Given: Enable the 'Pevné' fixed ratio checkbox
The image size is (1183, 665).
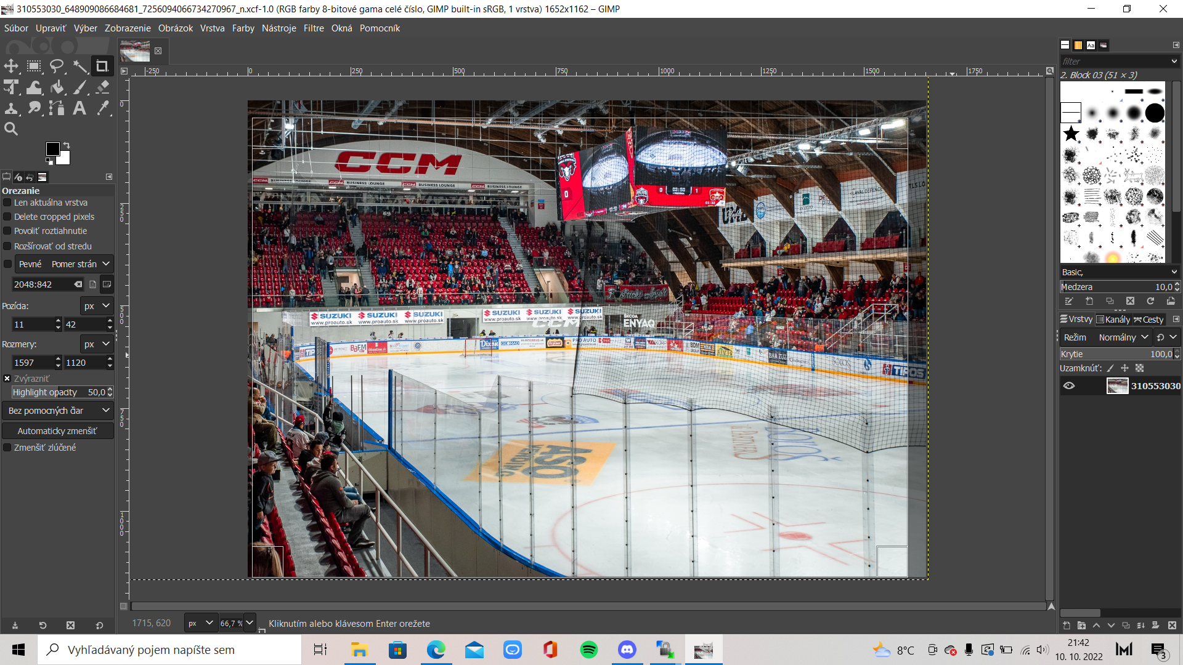Looking at the screenshot, I should (7, 264).
